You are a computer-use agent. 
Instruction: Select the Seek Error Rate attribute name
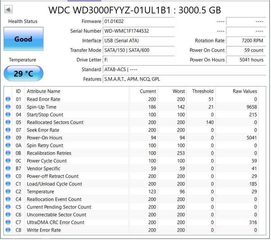point(43,130)
